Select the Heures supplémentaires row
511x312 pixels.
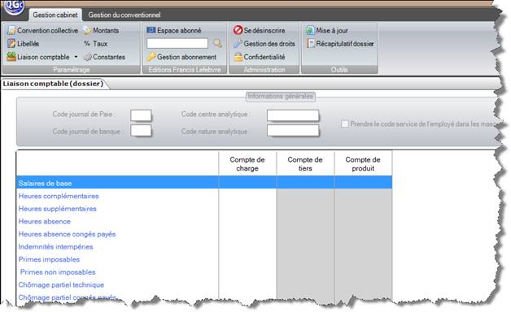click(204, 209)
